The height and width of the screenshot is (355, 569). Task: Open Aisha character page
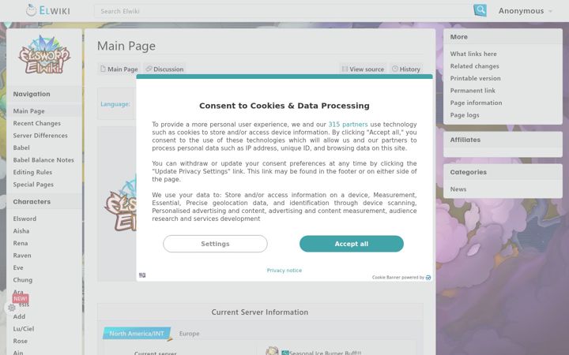pyautogui.click(x=21, y=231)
